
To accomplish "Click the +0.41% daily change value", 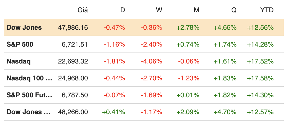I will (x=114, y=112).
